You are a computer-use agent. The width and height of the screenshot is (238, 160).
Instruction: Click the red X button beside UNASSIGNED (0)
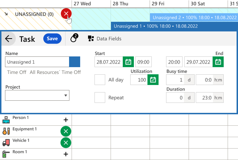coord(66,14)
